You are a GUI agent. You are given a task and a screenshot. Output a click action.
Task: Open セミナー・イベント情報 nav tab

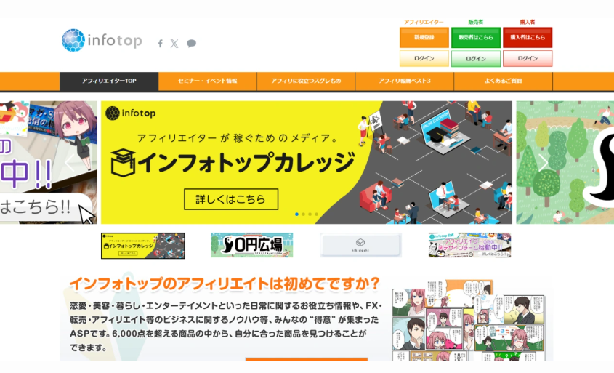pyautogui.click(x=208, y=81)
